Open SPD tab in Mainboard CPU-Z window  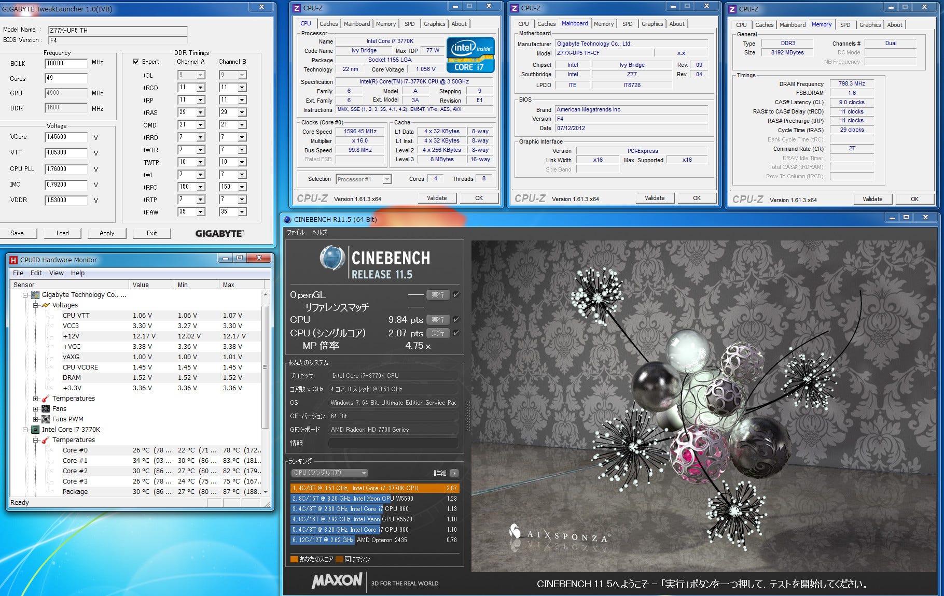coord(627,24)
